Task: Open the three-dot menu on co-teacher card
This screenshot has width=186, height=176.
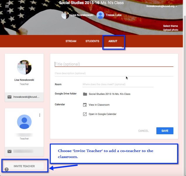Action: tap(39, 115)
